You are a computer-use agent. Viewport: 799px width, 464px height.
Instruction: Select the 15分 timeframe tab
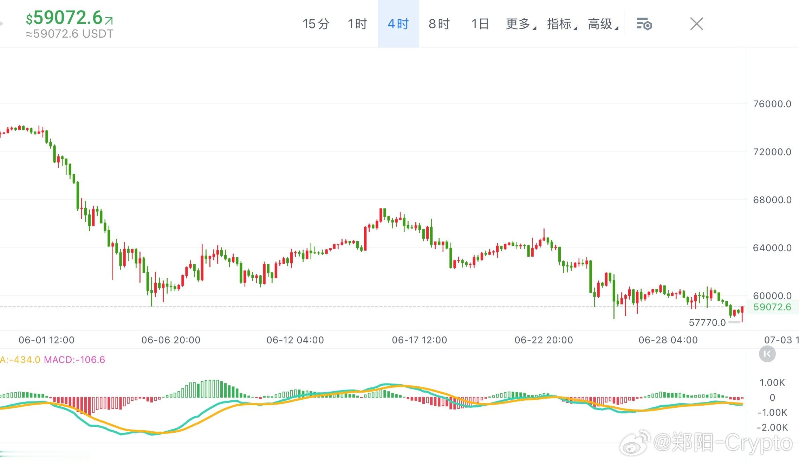(x=316, y=24)
